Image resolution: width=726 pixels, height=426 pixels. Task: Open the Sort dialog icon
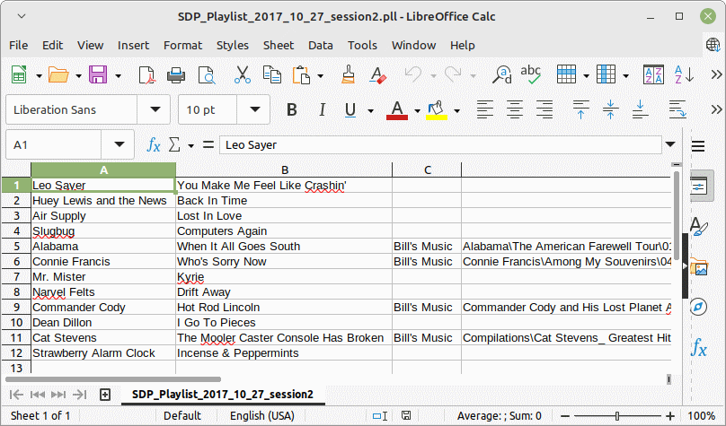(x=654, y=74)
